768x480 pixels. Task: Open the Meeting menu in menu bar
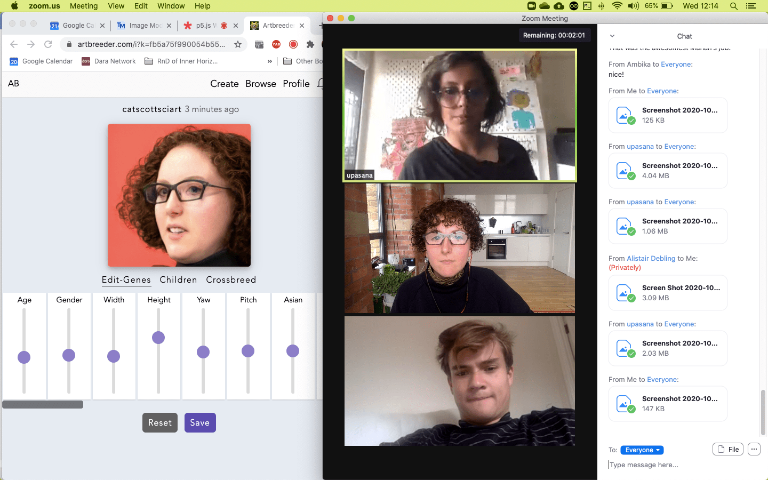(x=84, y=6)
